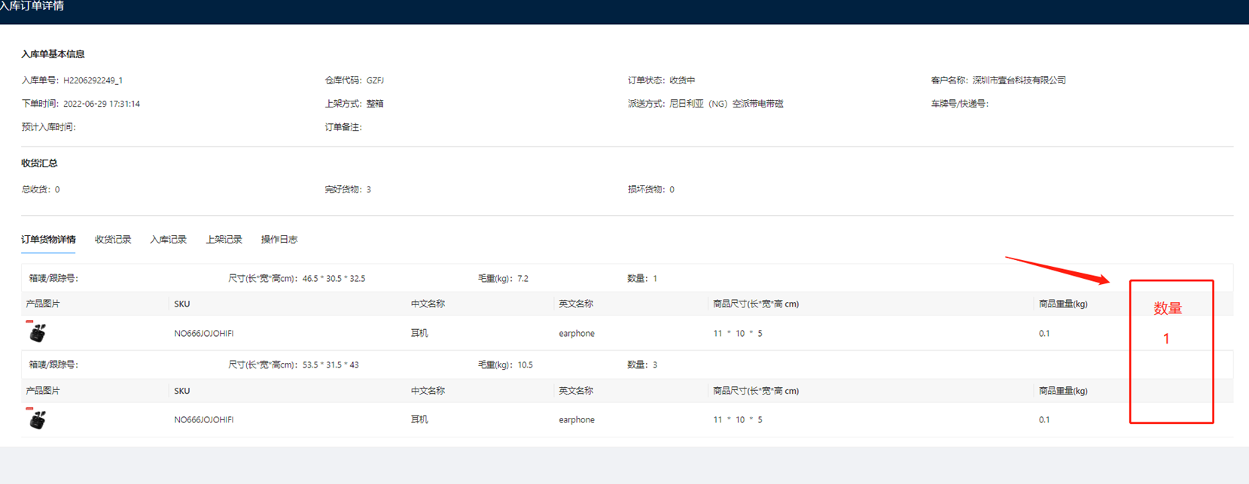
Task: Click inbound order number H2206292249_1
Action: [x=93, y=80]
